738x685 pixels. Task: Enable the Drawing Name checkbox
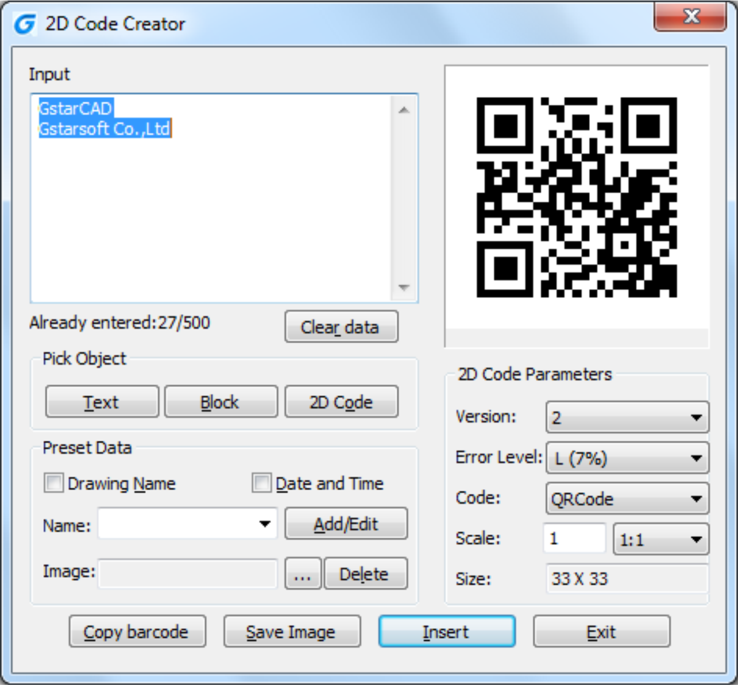click(x=53, y=482)
